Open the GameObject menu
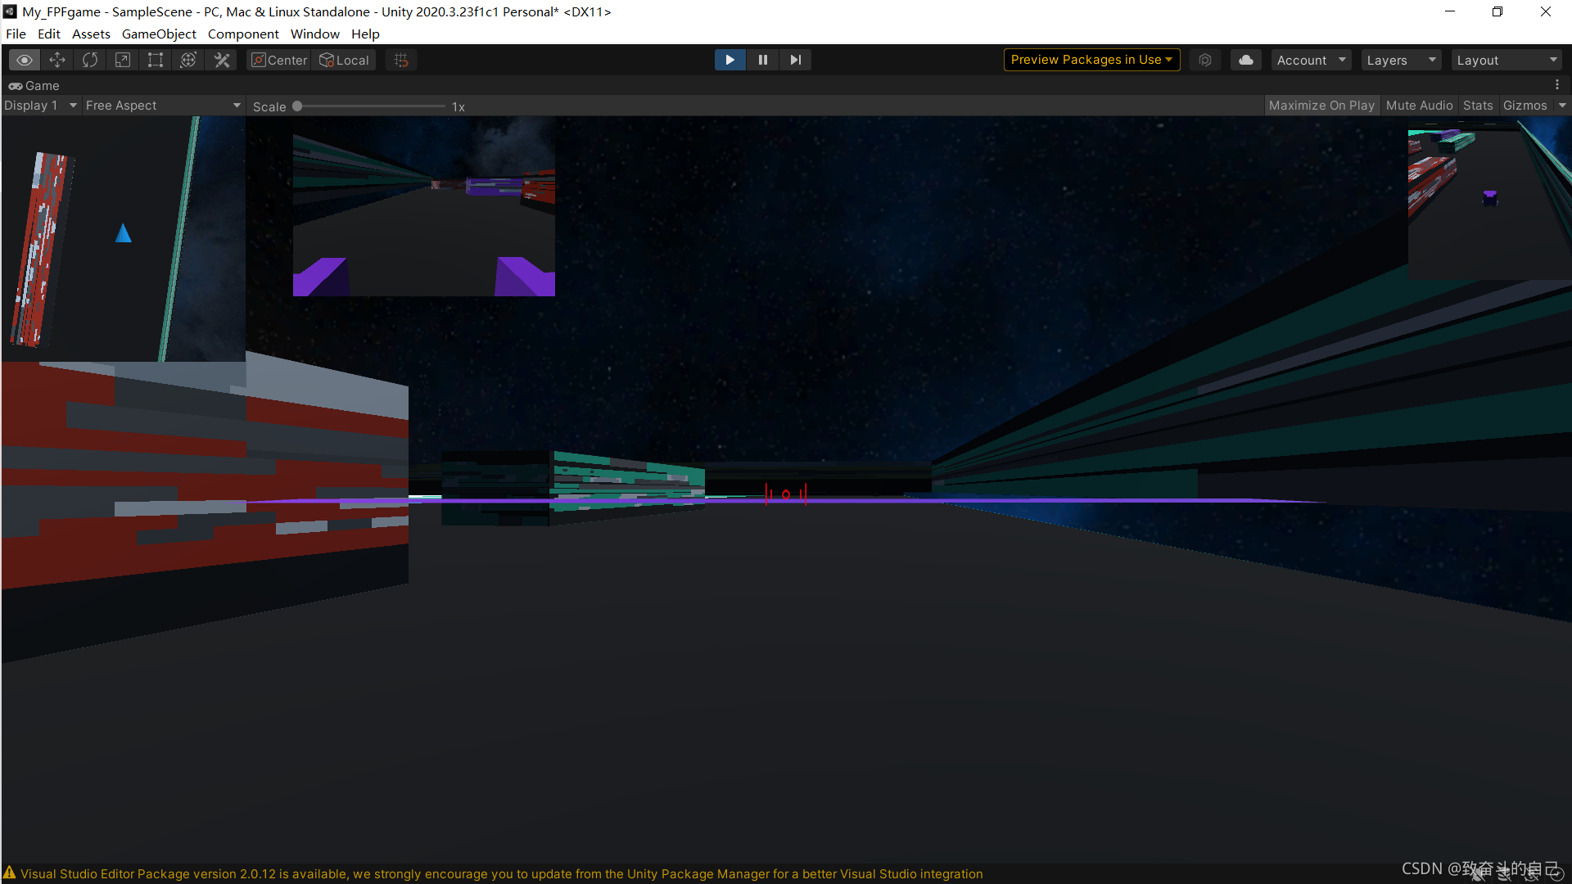1572x884 pixels. [x=159, y=34]
